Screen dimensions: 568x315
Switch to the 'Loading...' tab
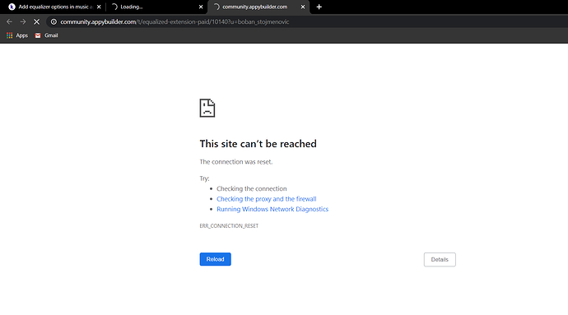[x=157, y=7]
